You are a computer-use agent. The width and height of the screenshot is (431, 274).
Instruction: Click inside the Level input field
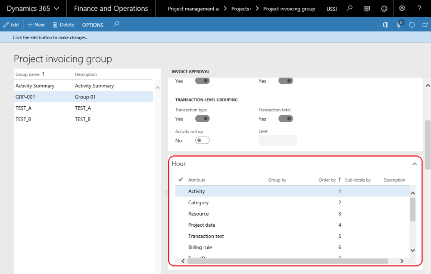[277, 140]
